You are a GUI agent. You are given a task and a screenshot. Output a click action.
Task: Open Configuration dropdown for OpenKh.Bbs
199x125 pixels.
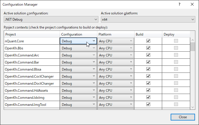pos(78,48)
